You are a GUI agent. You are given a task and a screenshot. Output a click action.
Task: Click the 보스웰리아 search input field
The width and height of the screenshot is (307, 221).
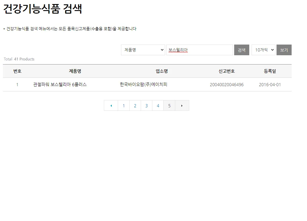(199, 50)
